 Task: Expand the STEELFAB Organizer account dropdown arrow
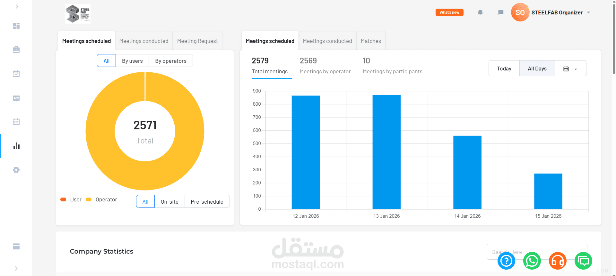588,12
